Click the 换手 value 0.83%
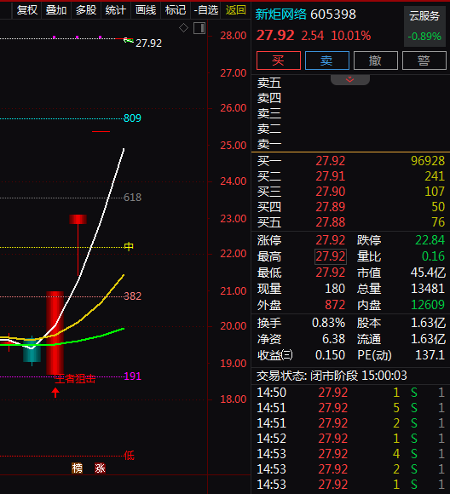The height and width of the screenshot is (494, 450). [329, 323]
